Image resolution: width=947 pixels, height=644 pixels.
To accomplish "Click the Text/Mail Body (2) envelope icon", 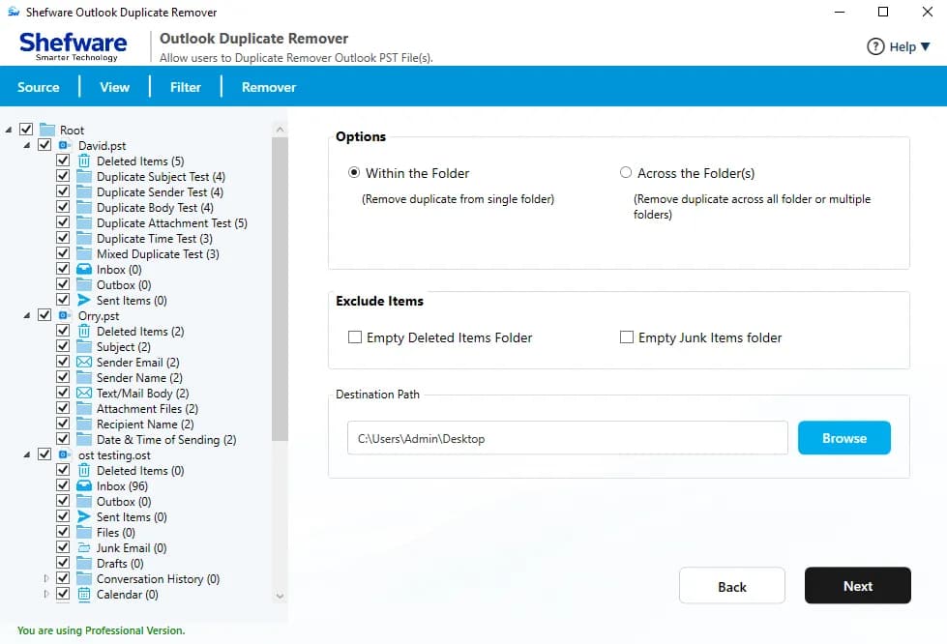I will point(84,393).
